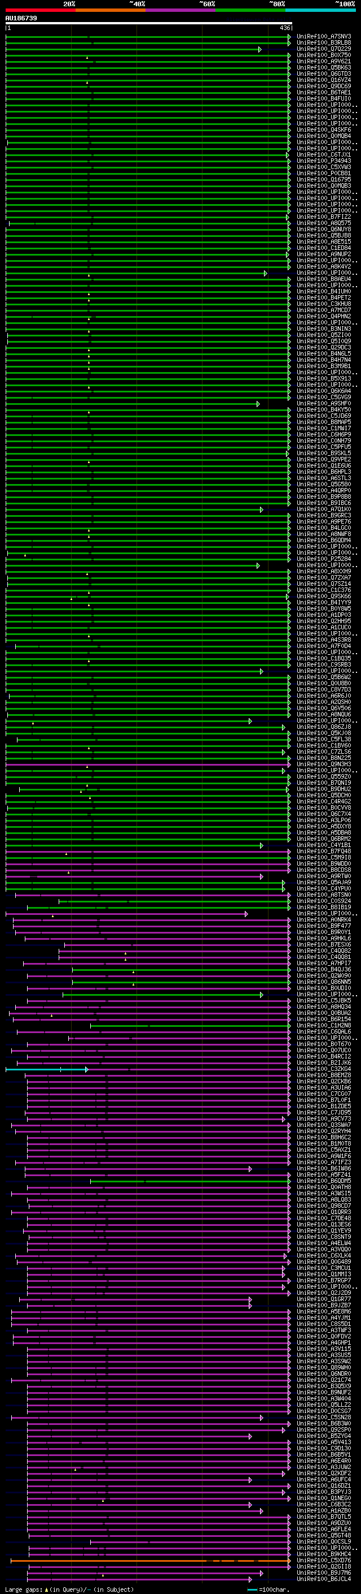Image resolution: width=361 pixels, height=1594 pixels.
Task: Click UniRef100_C6TJX1 label
Action: click(x=324, y=155)
